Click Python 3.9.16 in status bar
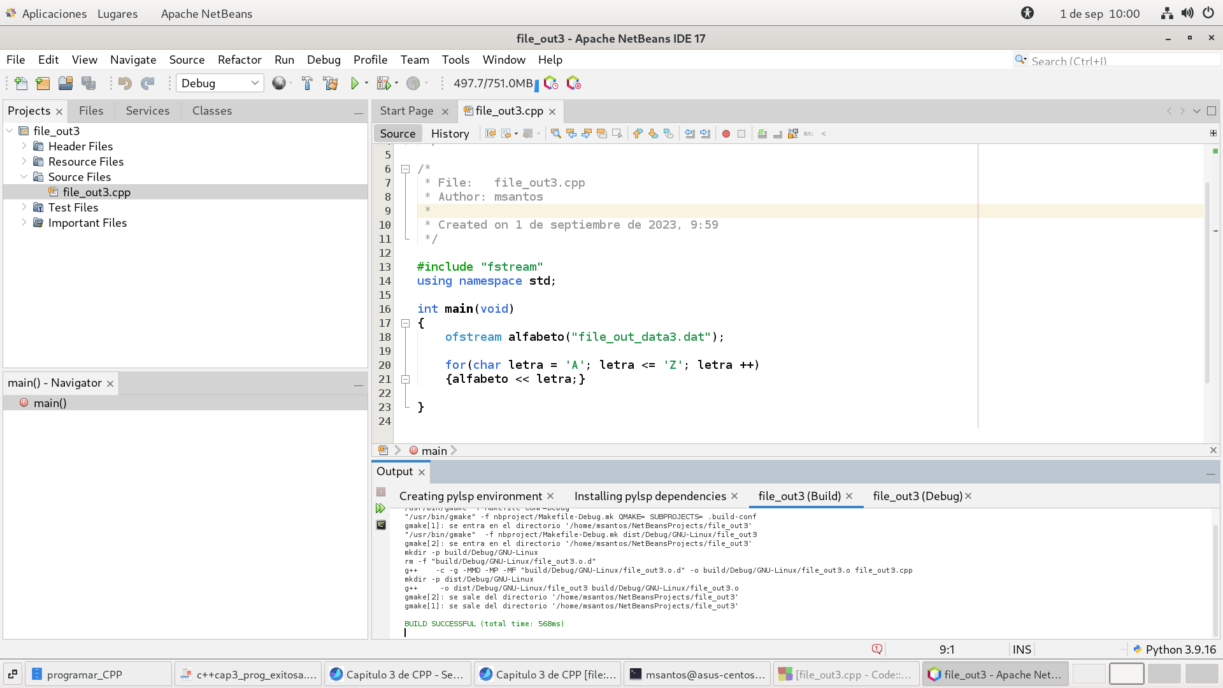The height and width of the screenshot is (688, 1223). [1180, 649]
